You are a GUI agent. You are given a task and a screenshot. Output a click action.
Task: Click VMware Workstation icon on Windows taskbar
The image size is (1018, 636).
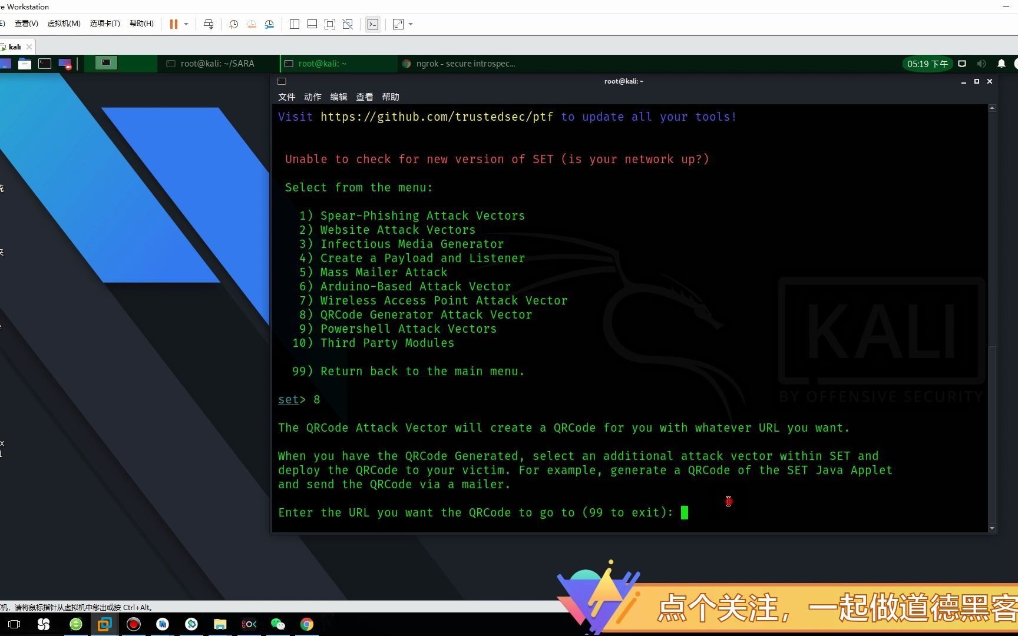point(105,624)
